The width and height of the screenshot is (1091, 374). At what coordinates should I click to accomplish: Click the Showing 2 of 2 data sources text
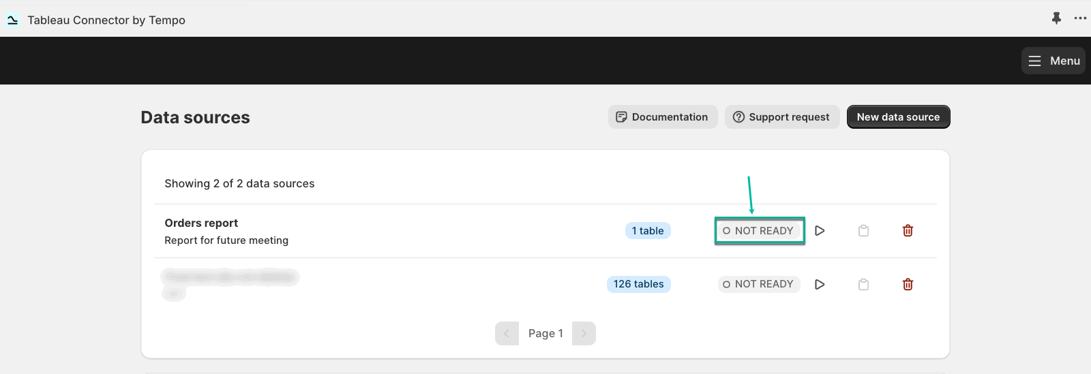[239, 184]
